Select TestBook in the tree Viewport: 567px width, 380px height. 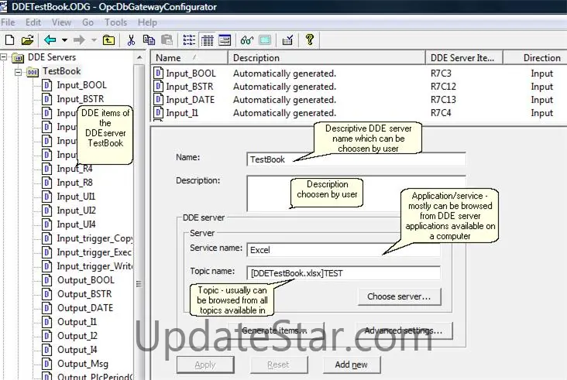coord(61,71)
